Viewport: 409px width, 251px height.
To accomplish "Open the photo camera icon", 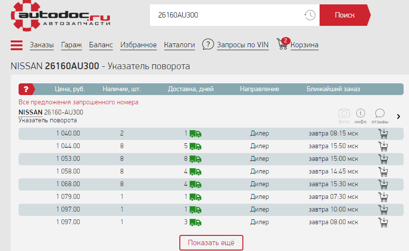I will pos(344,114).
